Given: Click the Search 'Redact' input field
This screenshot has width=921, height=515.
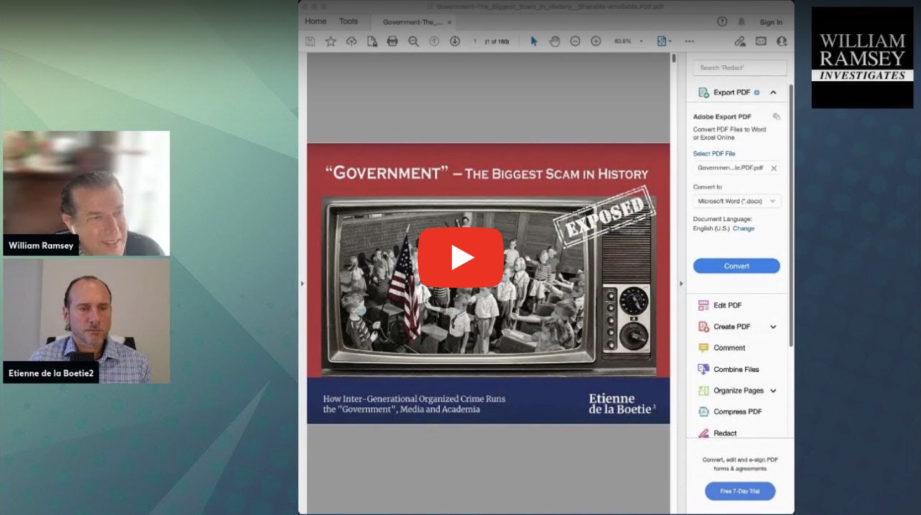Looking at the screenshot, I should click(739, 68).
